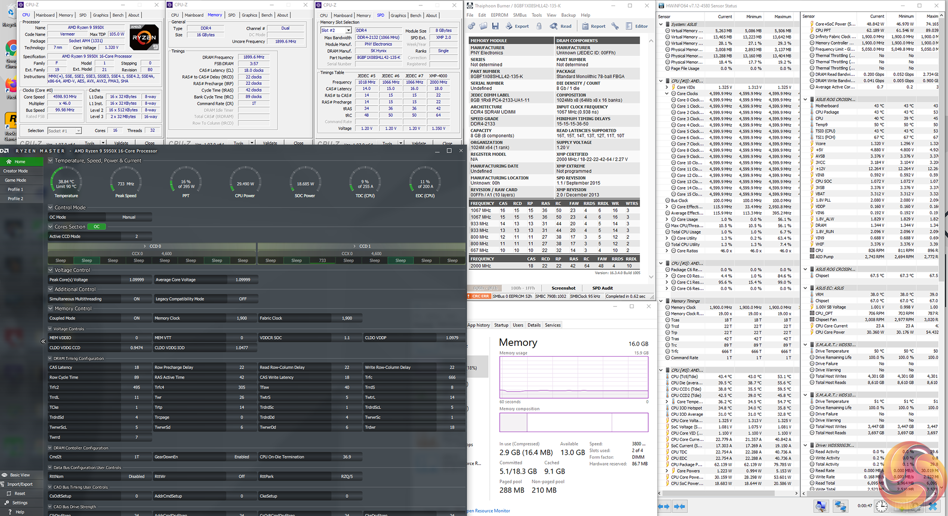Click the Temperature gauge dial
The width and height of the screenshot is (948, 516).
tap(66, 182)
